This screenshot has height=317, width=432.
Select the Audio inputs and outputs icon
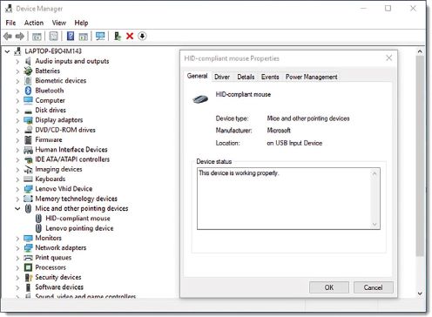28,61
